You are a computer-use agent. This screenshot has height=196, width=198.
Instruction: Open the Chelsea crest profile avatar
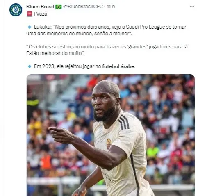(x=16, y=10)
